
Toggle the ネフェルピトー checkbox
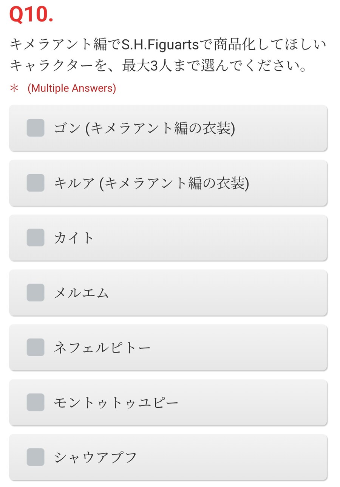pos(36,347)
